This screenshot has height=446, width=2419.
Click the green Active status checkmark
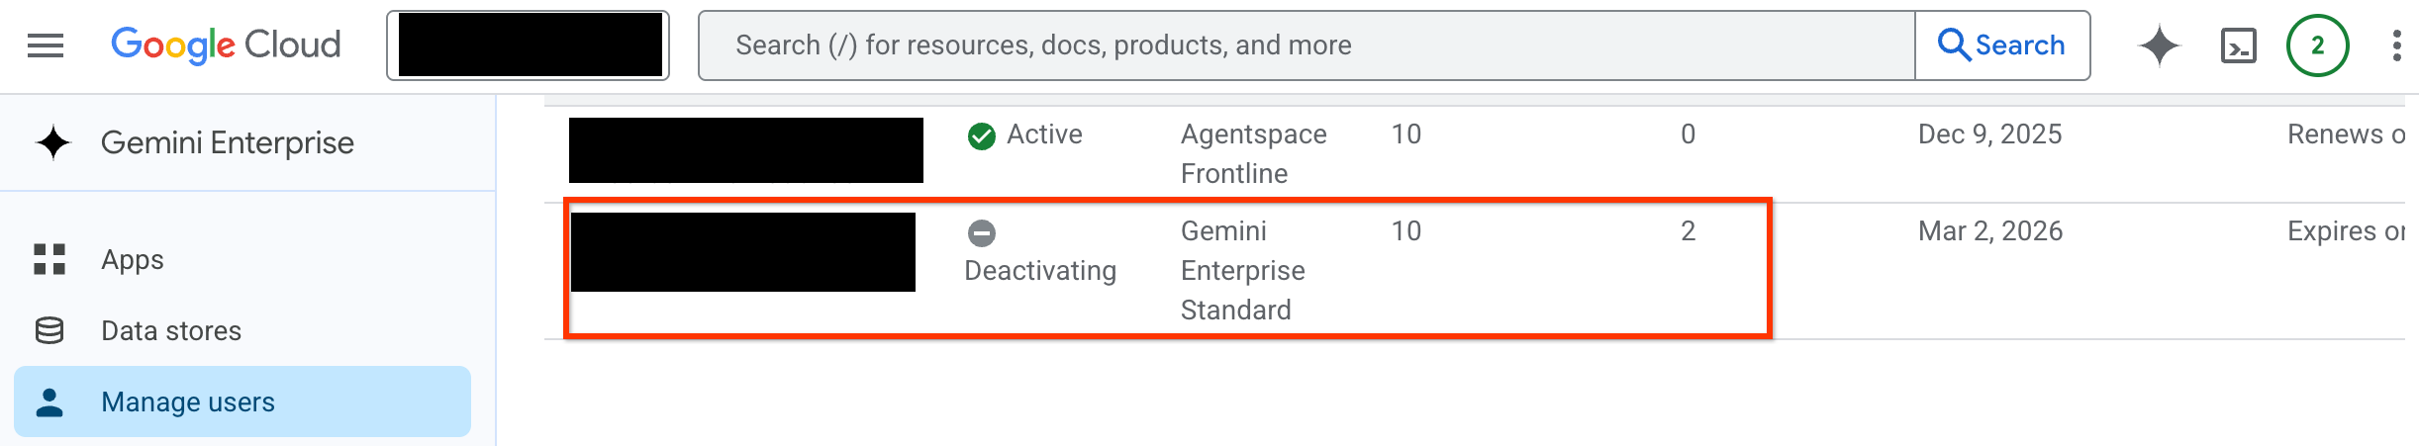pos(981,135)
